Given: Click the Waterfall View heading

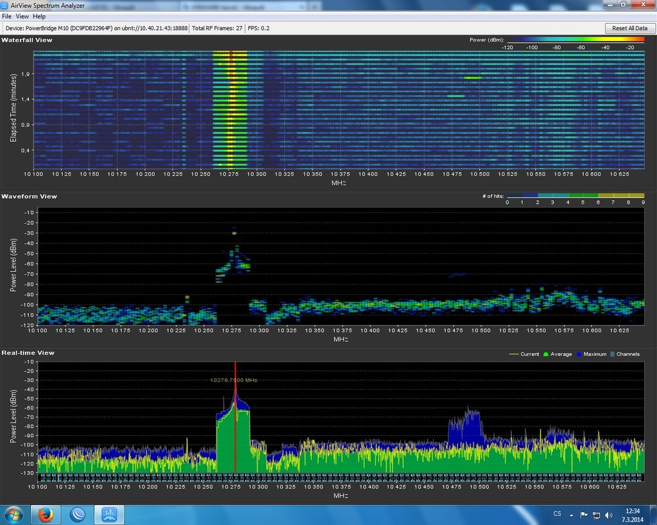Looking at the screenshot, I should pyautogui.click(x=27, y=40).
